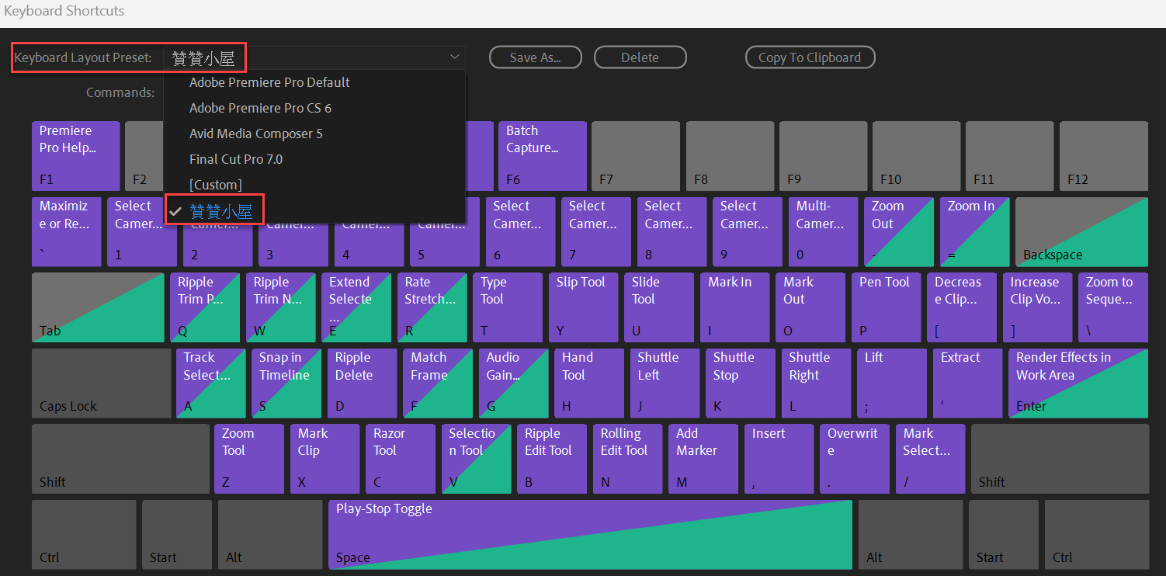1166x576 pixels.
Task: Click the U Slide Tool key
Action: [x=659, y=307]
